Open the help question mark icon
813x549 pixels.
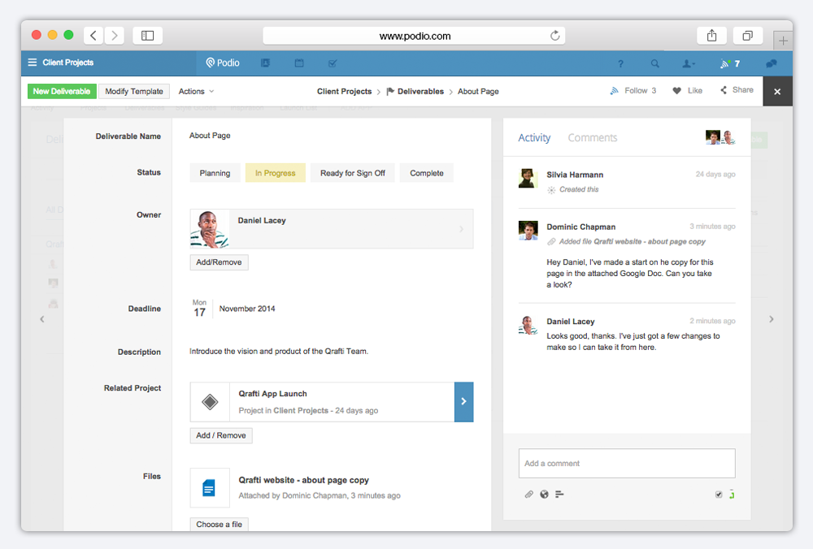point(620,63)
